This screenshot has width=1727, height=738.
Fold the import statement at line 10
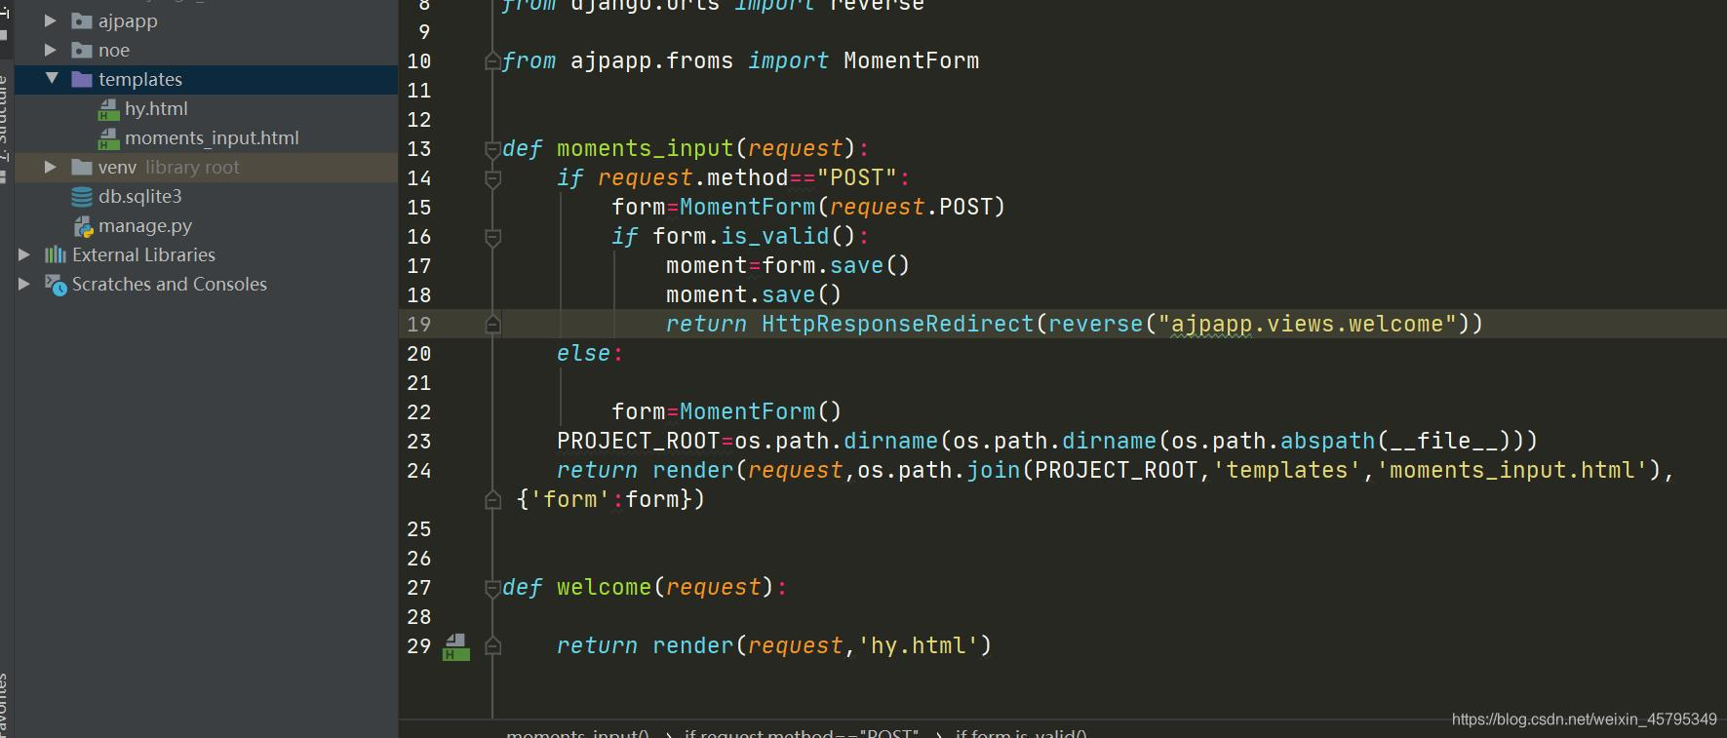492,61
